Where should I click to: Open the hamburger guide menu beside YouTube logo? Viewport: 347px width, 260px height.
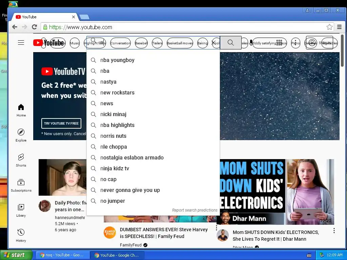coord(21,42)
